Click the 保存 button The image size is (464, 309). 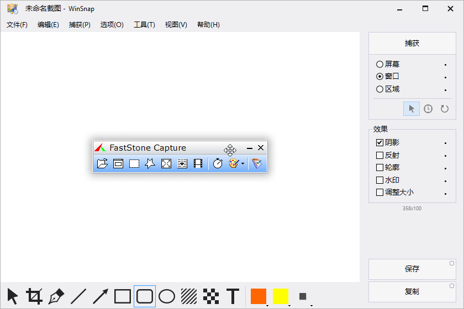coord(412,269)
